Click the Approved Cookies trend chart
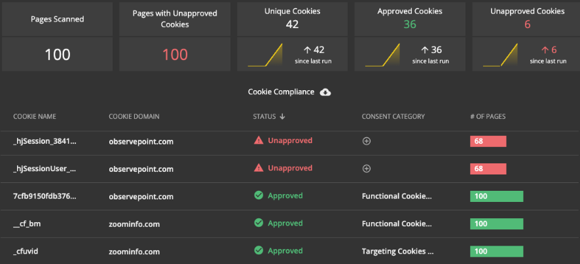The image size is (580, 264). coord(382,55)
